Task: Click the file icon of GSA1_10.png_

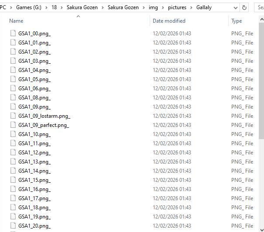Action: pos(13,134)
